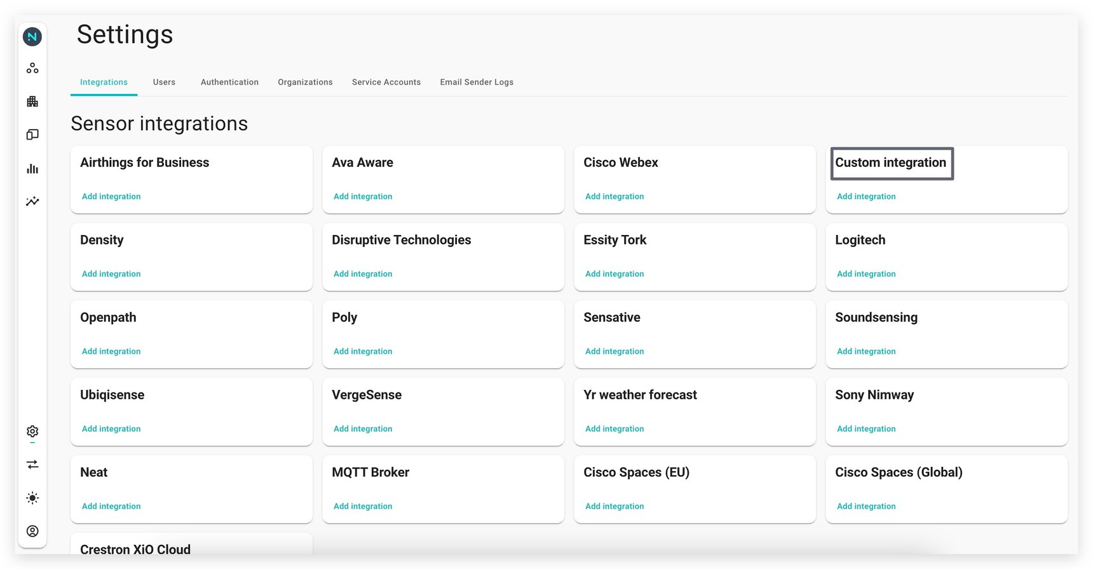Screen dimensions: 1093x569
Task: Open the floor plans sidebar icon
Action: point(32,135)
